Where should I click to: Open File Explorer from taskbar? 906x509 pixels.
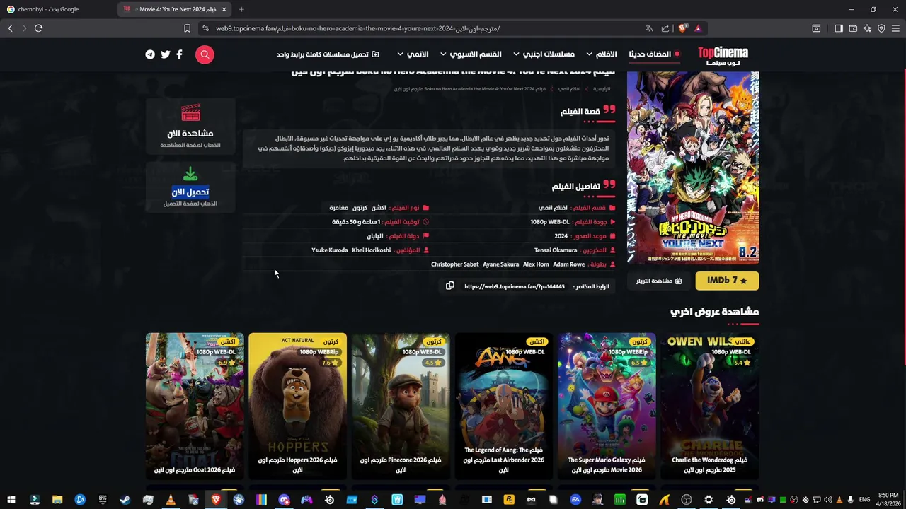[57, 500]
